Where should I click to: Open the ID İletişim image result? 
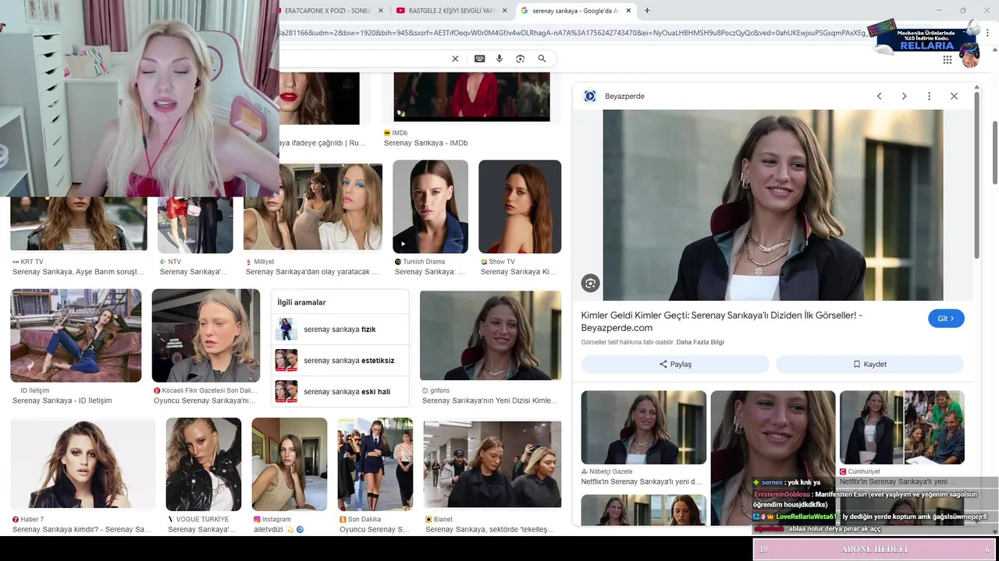76,336
